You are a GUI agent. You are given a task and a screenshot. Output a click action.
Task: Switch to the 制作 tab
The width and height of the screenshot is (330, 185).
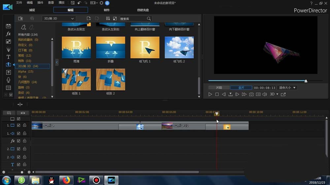click(x=107, y=10)
